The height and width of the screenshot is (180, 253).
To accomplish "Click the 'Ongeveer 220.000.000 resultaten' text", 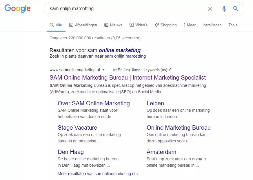I will point(80,38).
